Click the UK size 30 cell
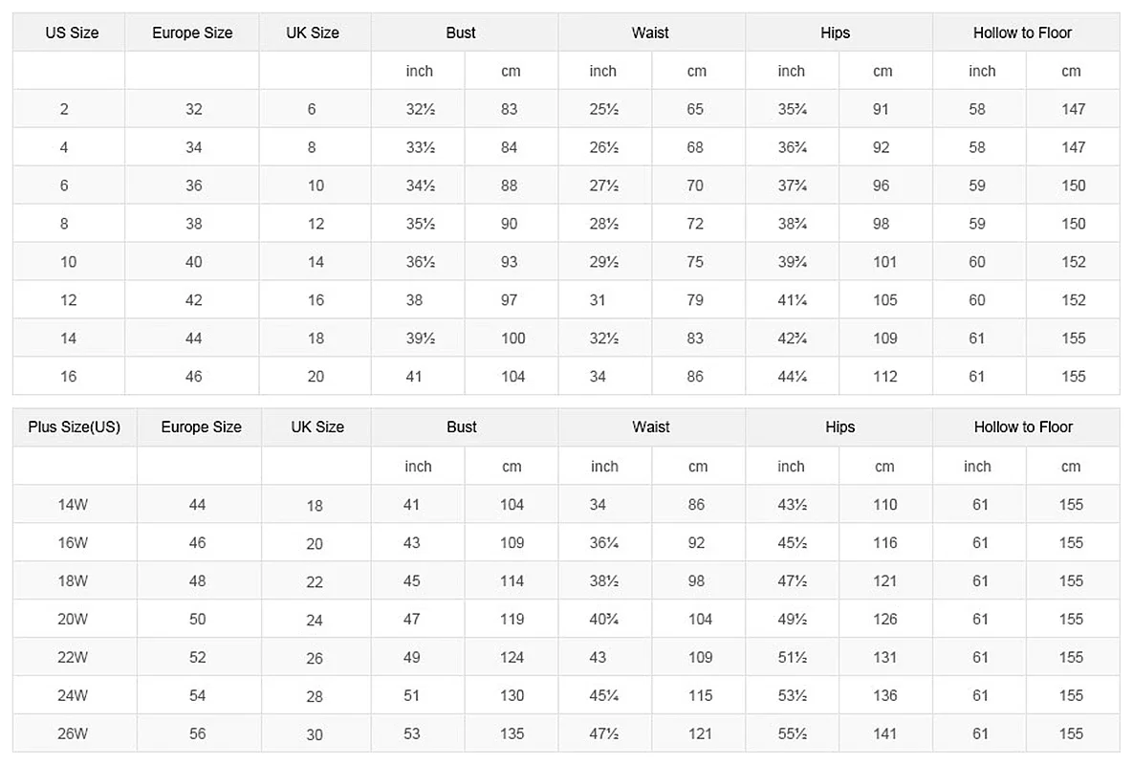This screenshot has height=765, width=1133. coord(315,735)
